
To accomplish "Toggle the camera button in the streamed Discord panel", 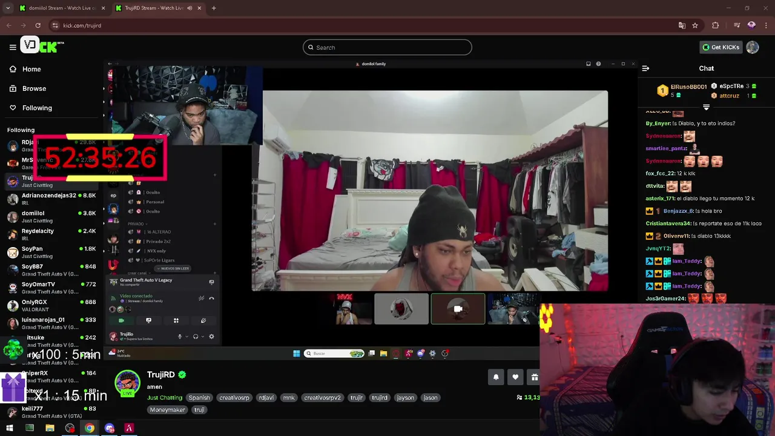I will [121, 320].
